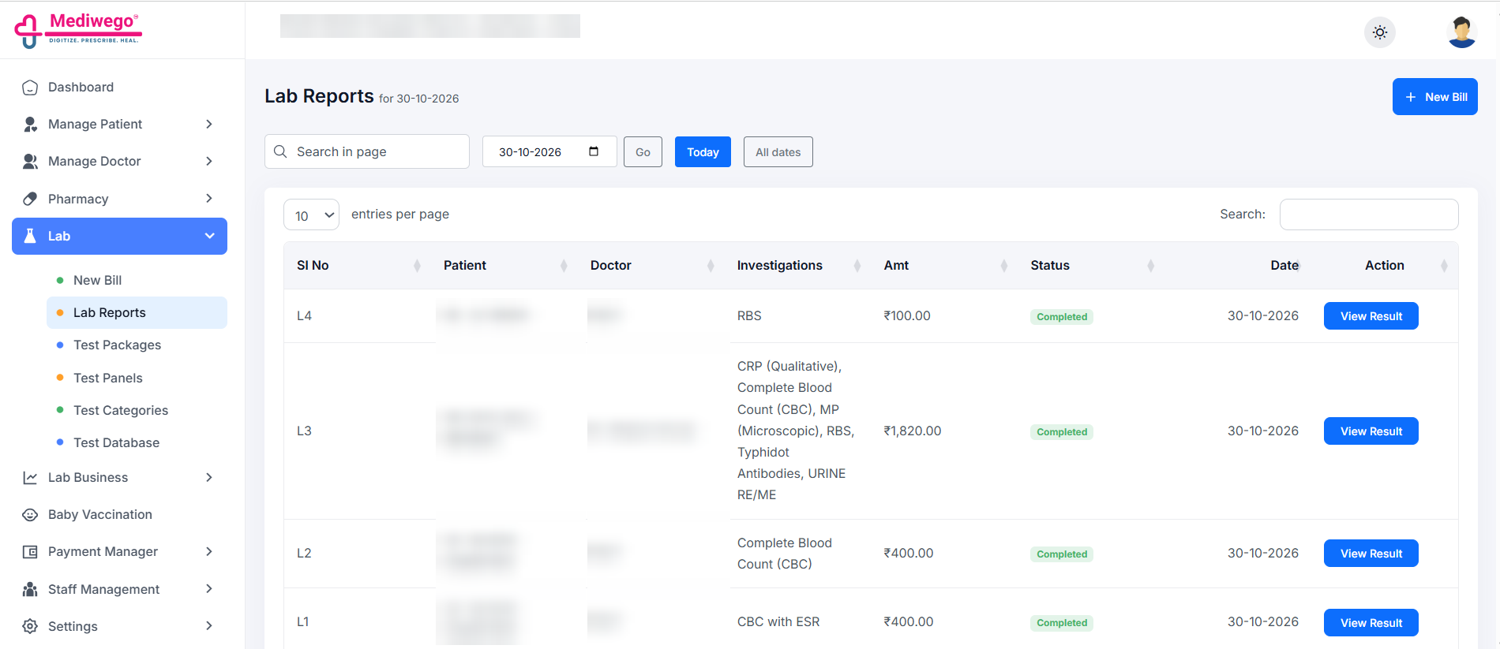This screenshot has width=1500, height=649.
Task: Focus the Search in page field
Action: coord(367,151)
